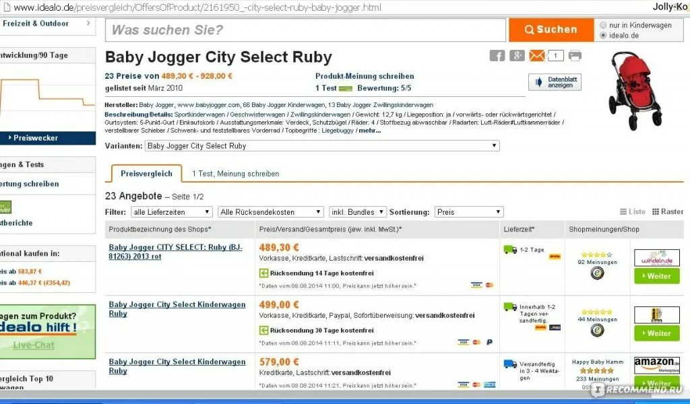Image resolution: width=690 pixels, height=404 pixels.
Task: Click Weiter button for windeln.de offer
Action: tap(656, 276)
